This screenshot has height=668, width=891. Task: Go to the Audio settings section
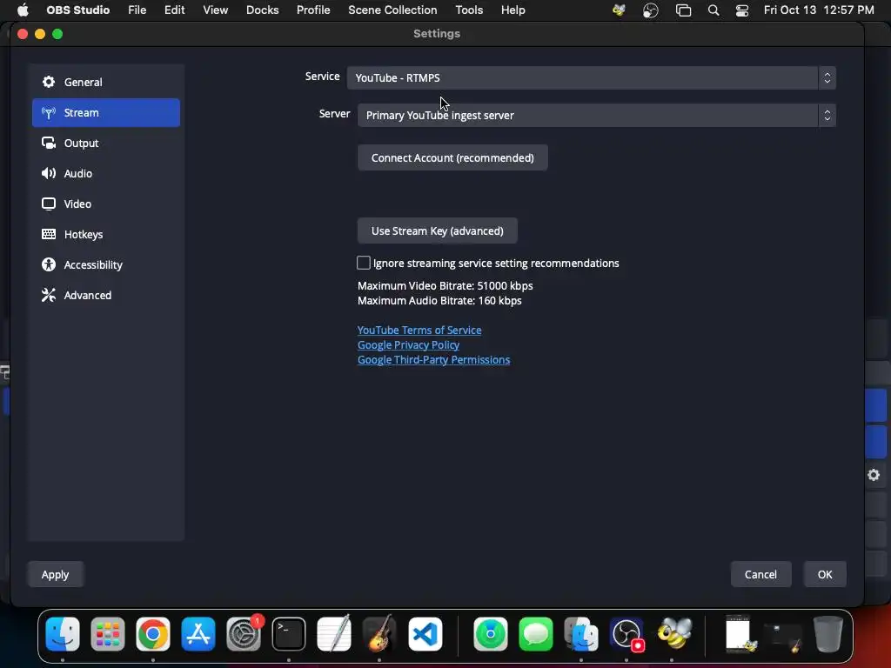point(105,173)
